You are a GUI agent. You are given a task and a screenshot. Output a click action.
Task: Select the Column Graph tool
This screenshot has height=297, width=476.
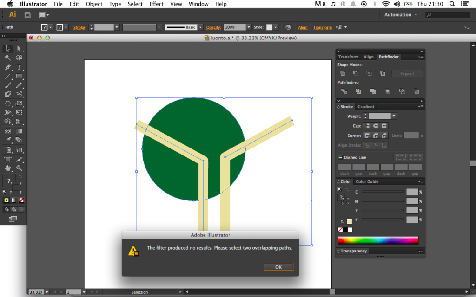coord(19,150)
